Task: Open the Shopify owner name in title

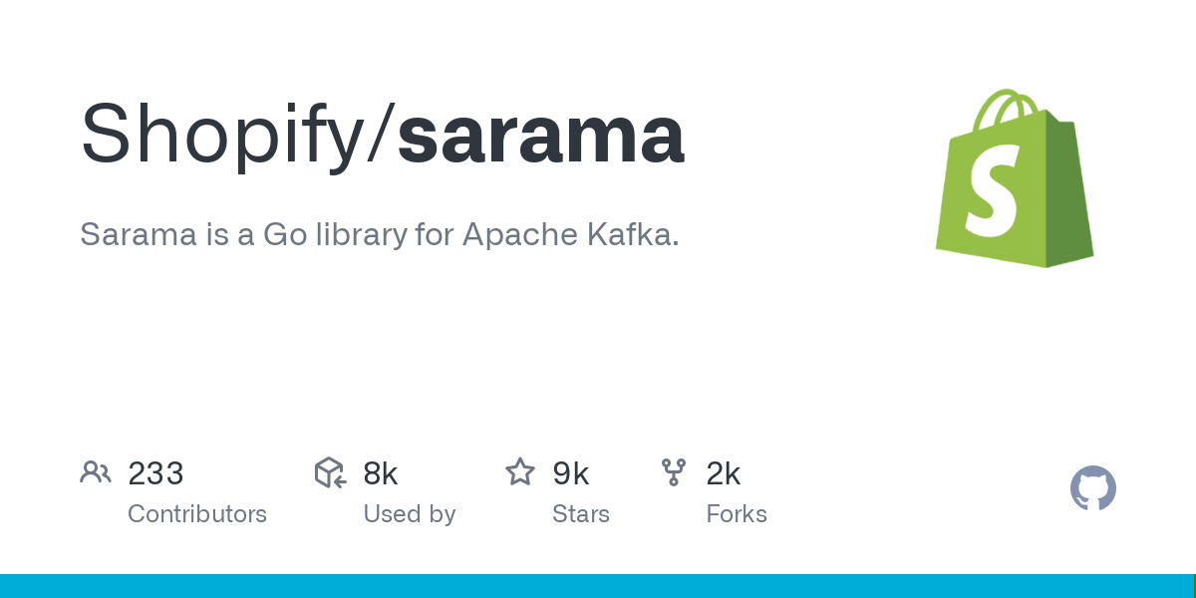Action: [223, 135]
